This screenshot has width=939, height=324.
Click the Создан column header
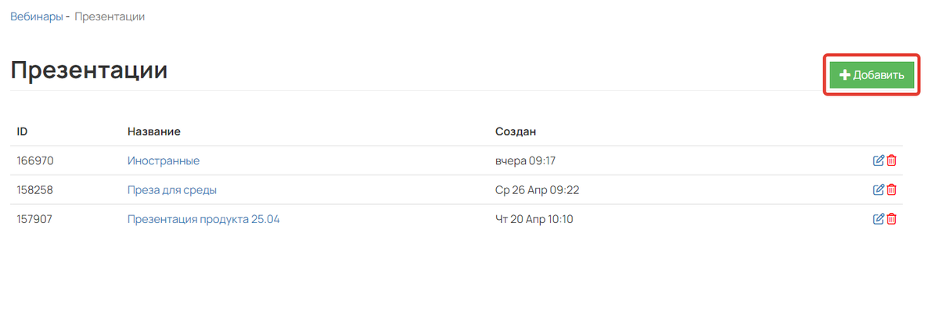[x=516, y=131]
